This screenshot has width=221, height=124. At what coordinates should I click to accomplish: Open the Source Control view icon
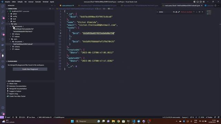click(x=3, y=17)
